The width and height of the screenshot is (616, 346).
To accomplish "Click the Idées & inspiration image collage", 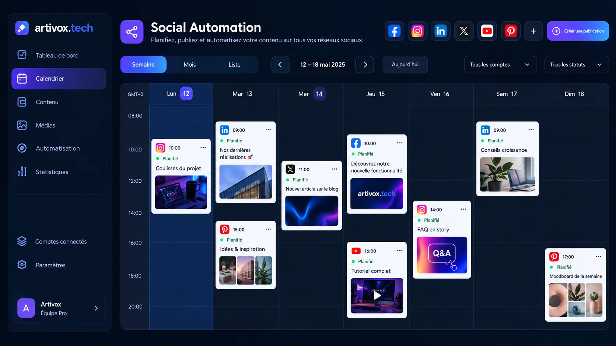I will pyautogui.click(x=246, y=270).
